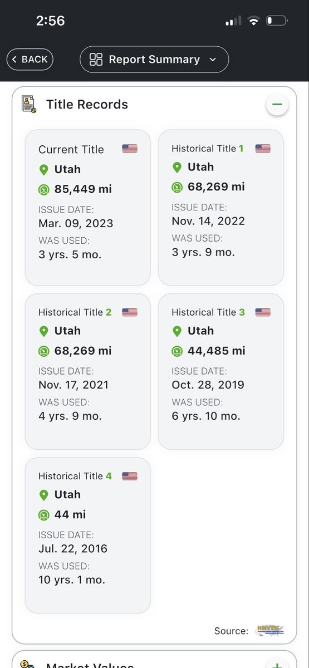Go back with the BACK button
Screen dimensions: 309x668
click(x=30, y=59)
